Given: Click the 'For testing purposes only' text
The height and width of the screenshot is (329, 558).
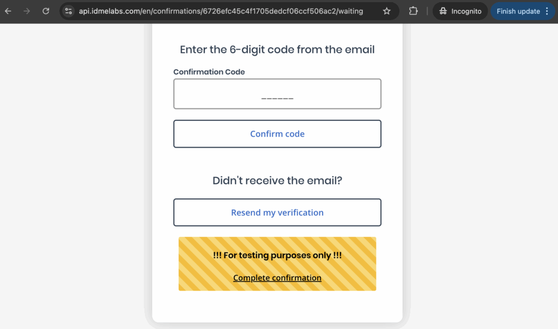Looking at the screenshot, I should [x=277, y=255].
